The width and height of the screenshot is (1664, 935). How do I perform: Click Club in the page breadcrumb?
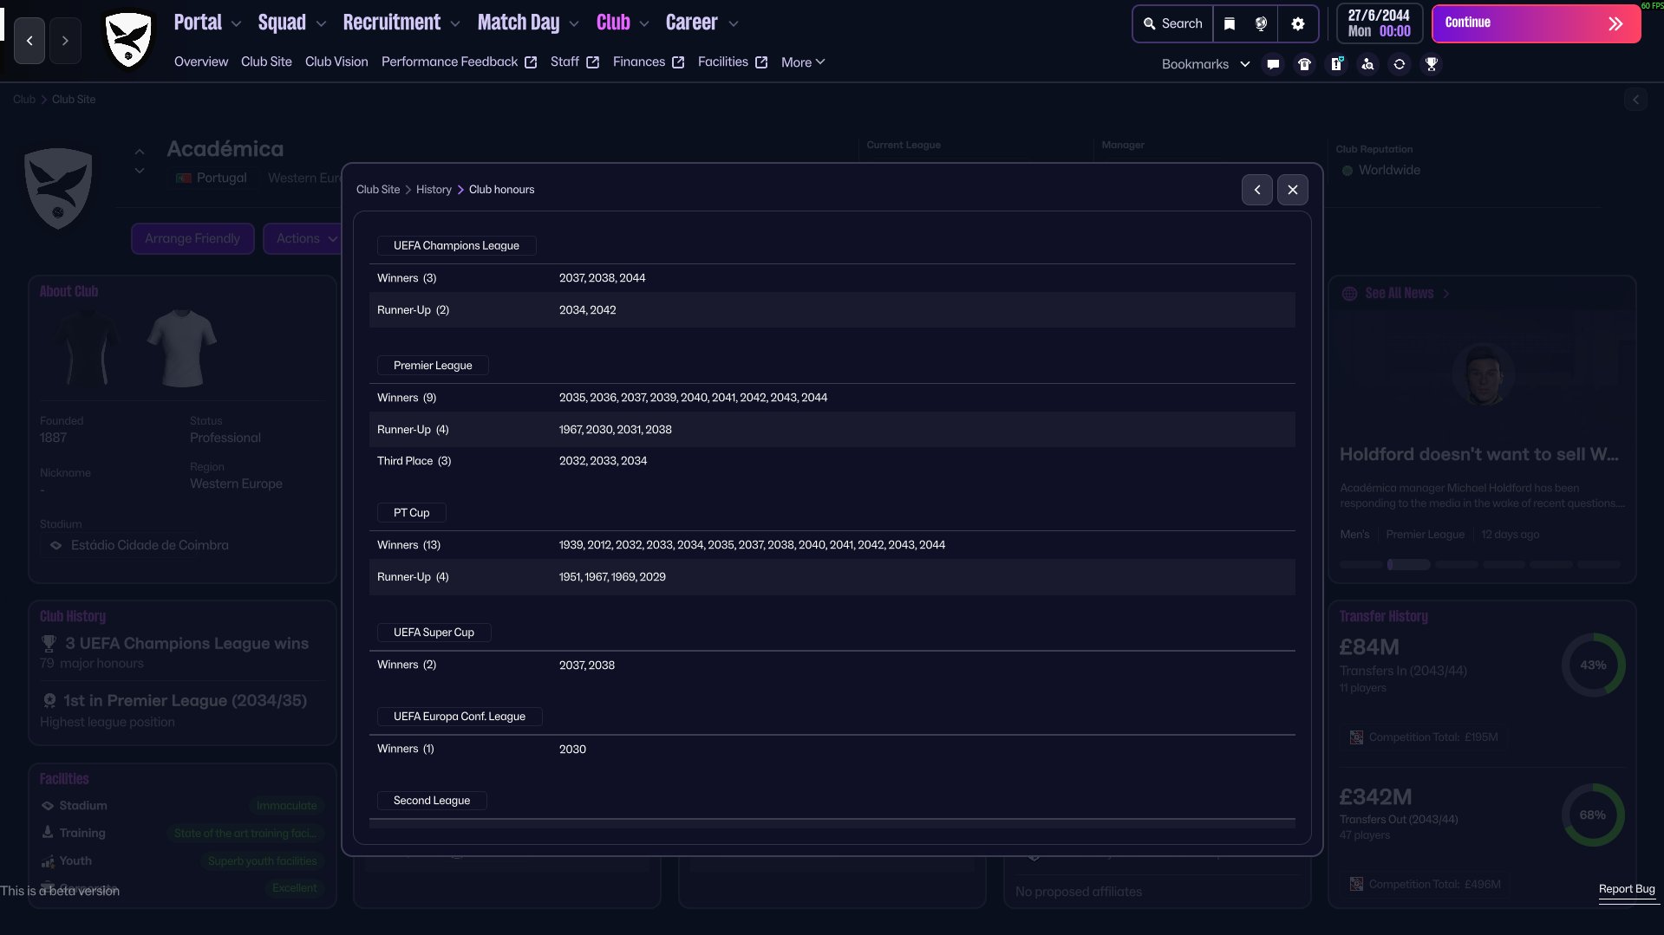pyautogui.click(x=24, y=100)
